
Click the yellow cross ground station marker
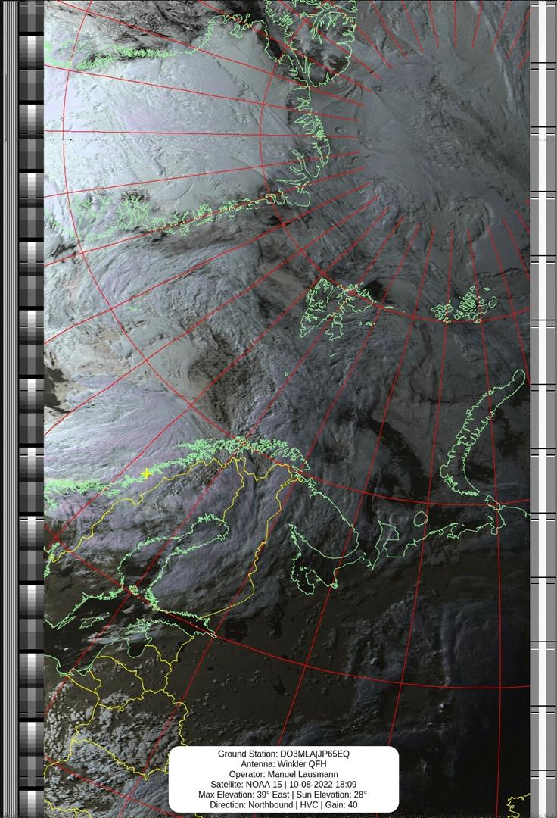click(146, 473)
